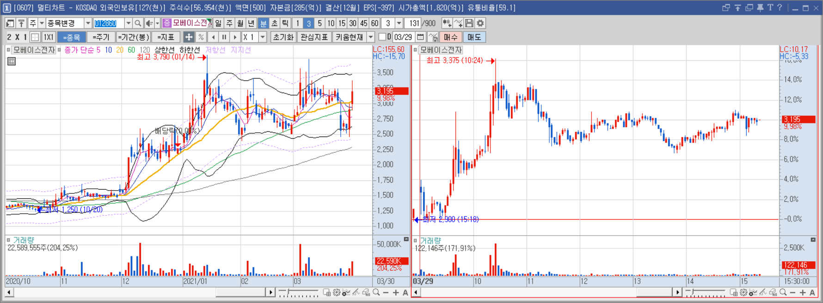Open data table icon on left chart

[x=12, y=61]
